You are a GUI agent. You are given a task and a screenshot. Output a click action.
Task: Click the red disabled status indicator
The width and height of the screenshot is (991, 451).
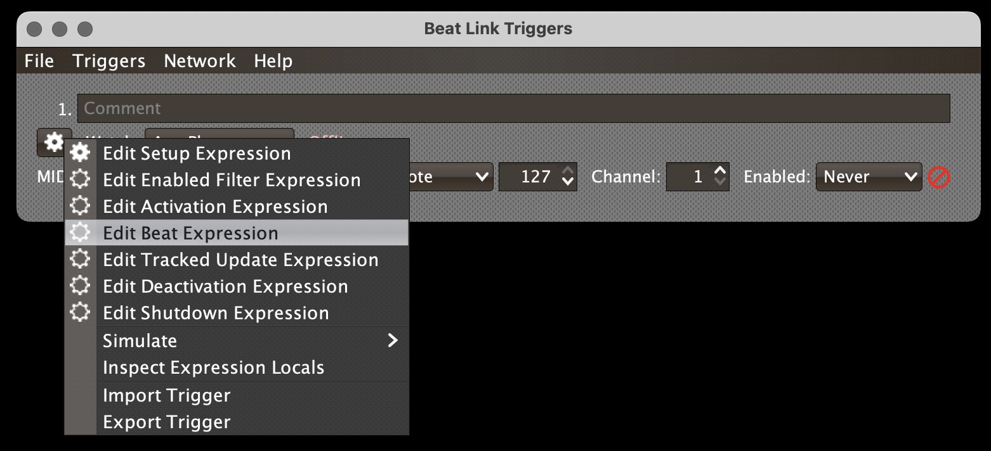(x=939, y=177)
